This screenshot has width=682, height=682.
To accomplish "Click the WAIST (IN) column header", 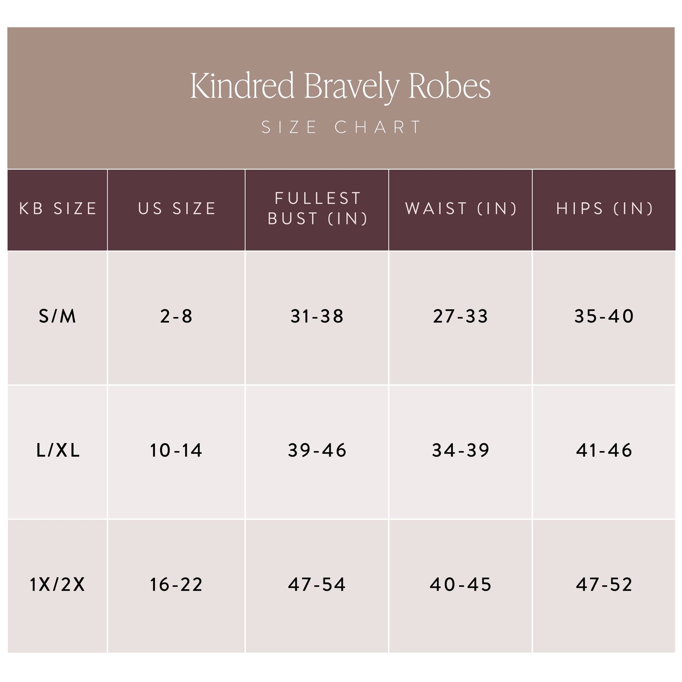I will [x=461, y=209].
